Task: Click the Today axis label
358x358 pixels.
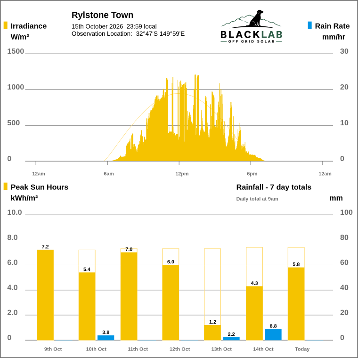Action: pyautogui.click(x=302, y=349)
